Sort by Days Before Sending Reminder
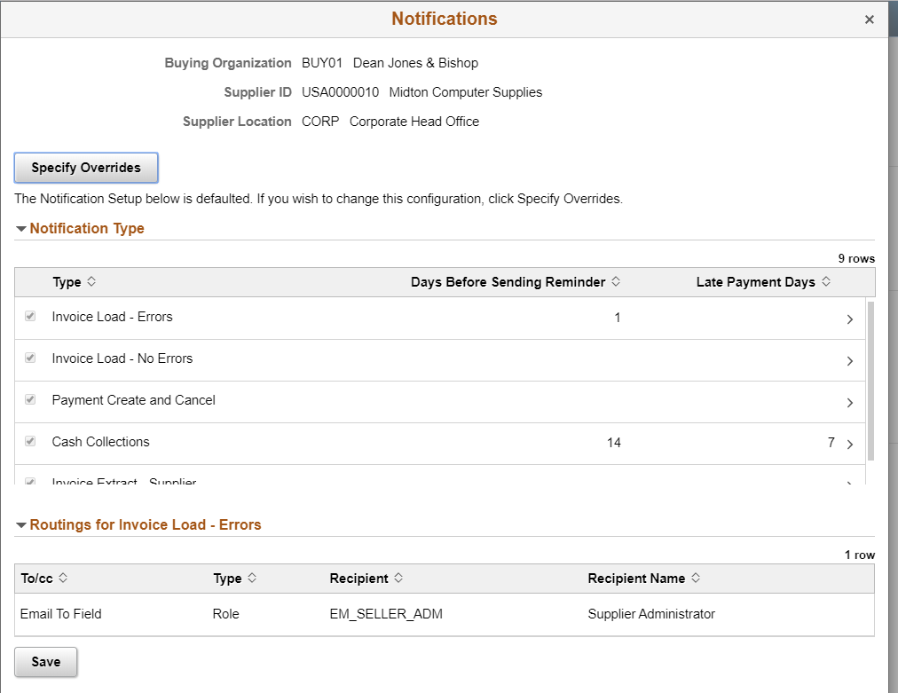This screenshot has height=693, width=898. coord(616,282)
